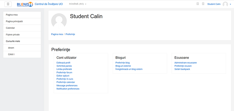This screenshot has width=234, height=111.
Task: Open Preferințe blog link
Action: [x=123, y=63]
